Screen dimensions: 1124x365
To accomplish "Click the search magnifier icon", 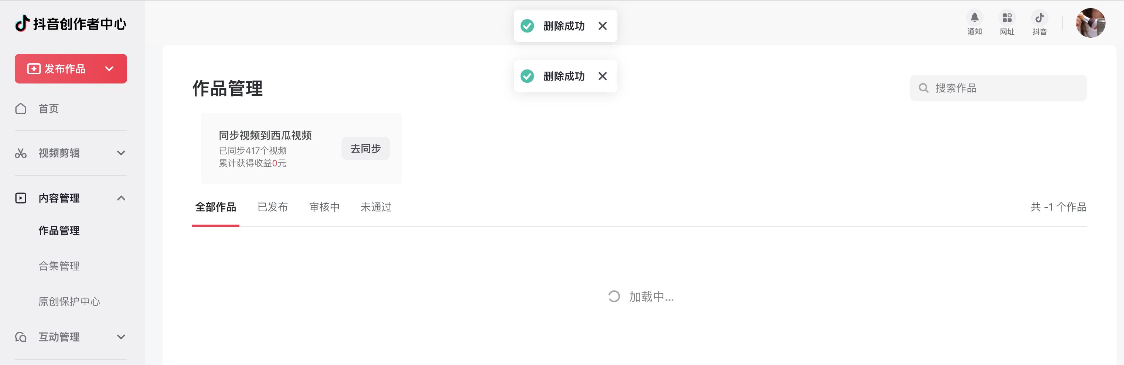I will coord(923,88).
